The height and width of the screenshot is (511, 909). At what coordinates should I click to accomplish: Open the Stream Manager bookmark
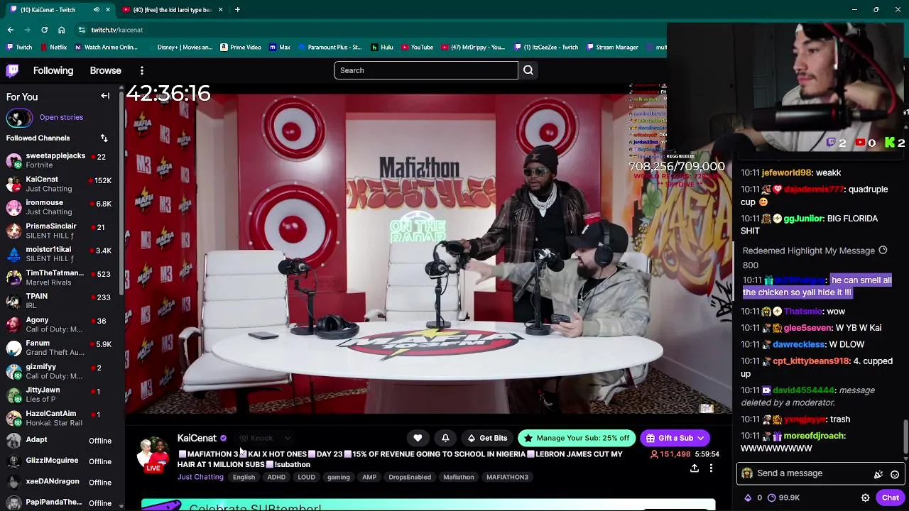pyautogui.click(x=612, y=47)
